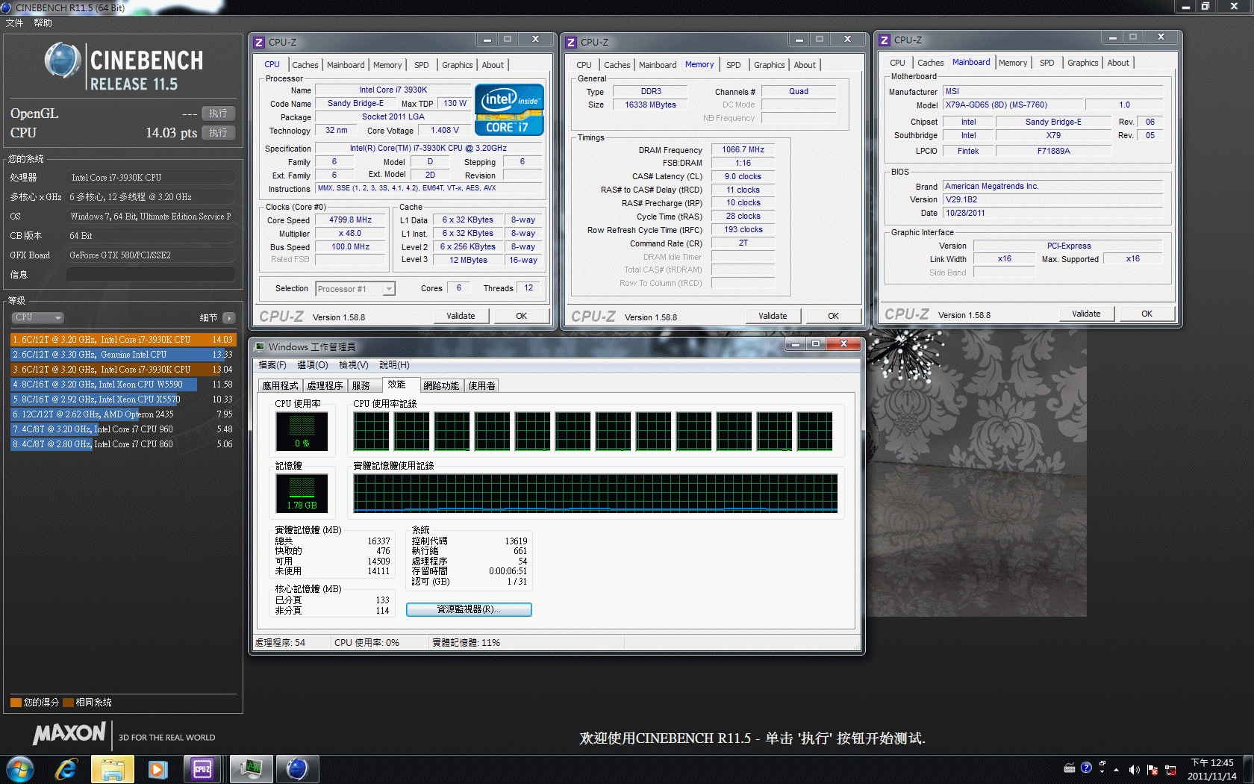Switch to CPU-Z taskbar icon
The width and height of the screenshot is (1254, 784).
click(x=202, y=769)
